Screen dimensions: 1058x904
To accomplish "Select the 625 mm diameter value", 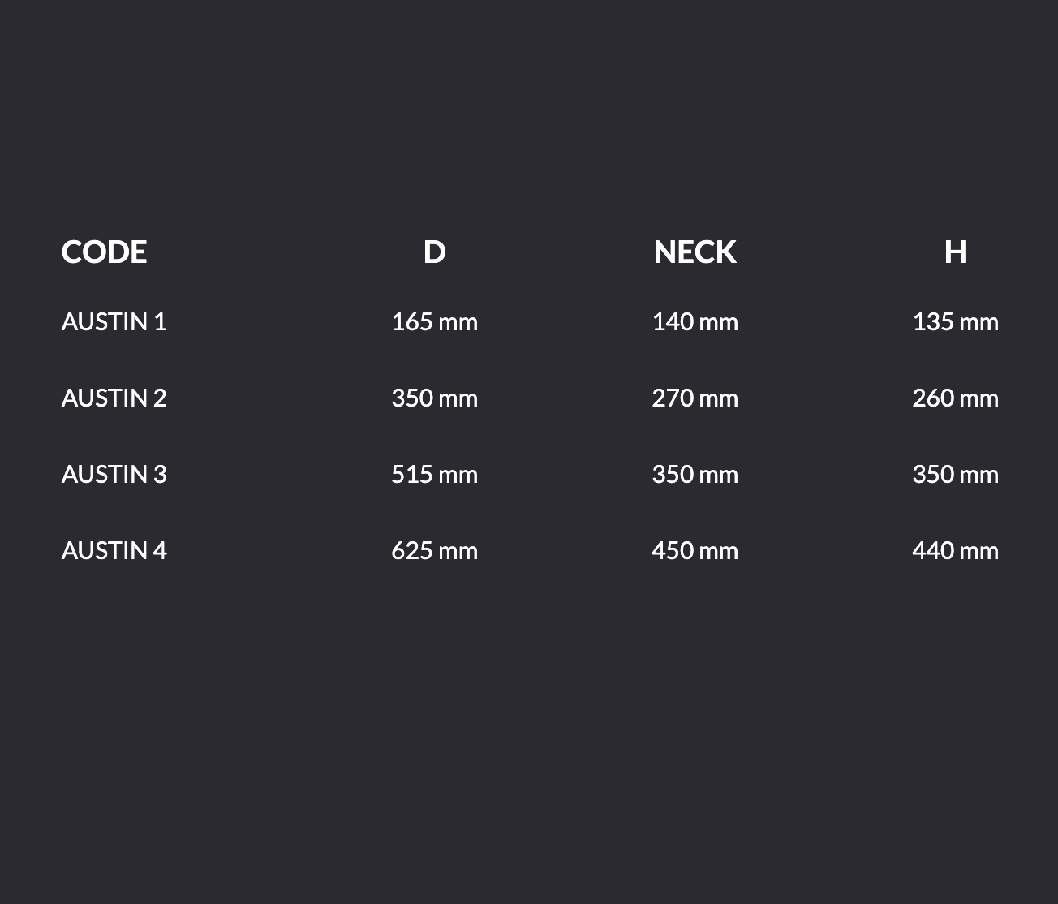I will coord(434,551).
